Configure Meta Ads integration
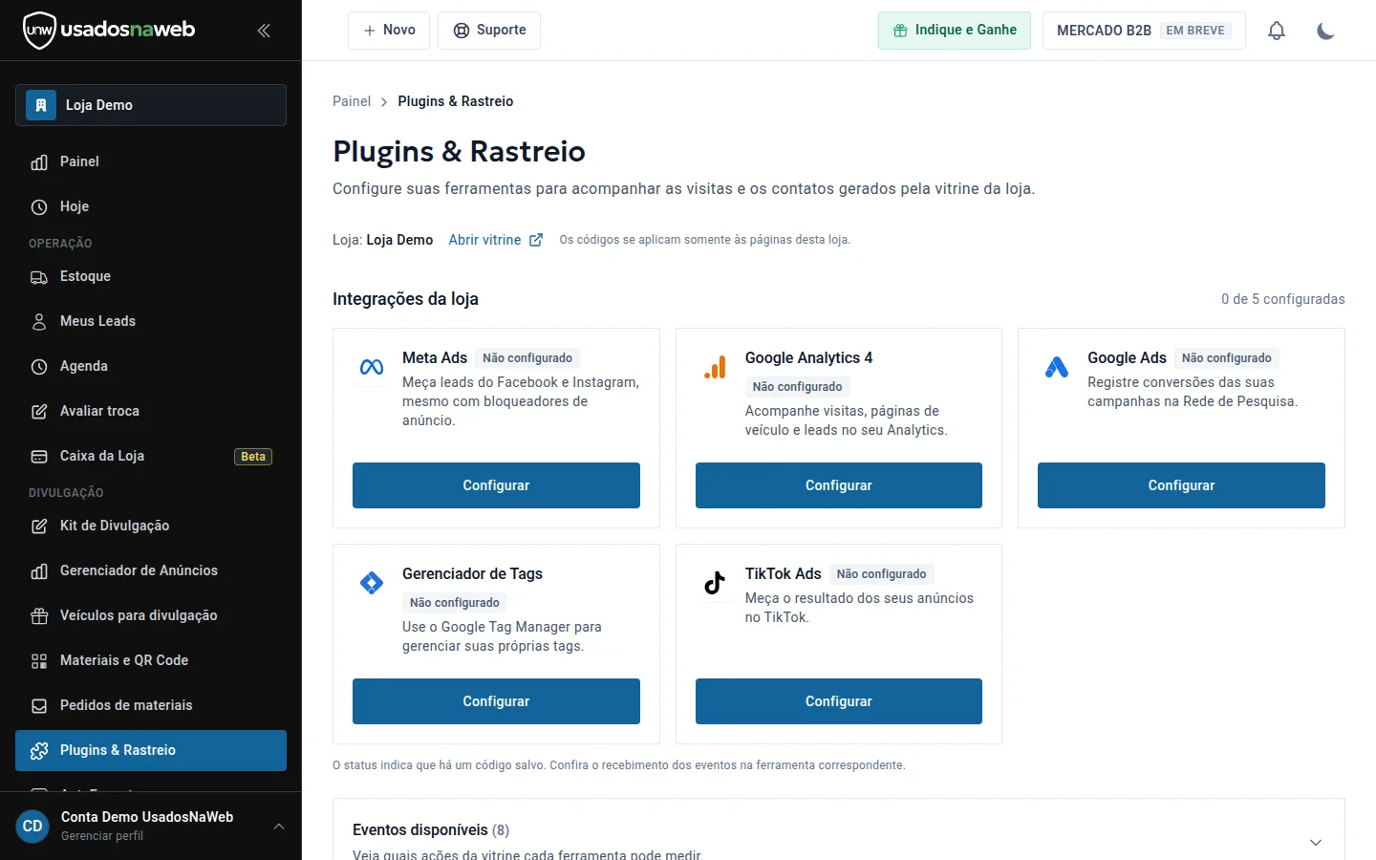 [x=496, y=485]
